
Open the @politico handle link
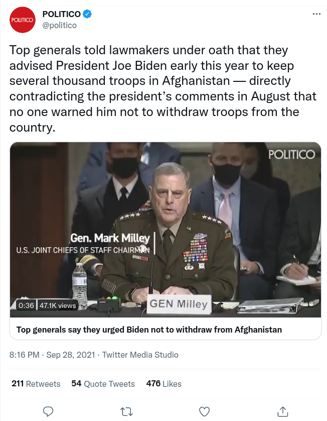(59, 25)
